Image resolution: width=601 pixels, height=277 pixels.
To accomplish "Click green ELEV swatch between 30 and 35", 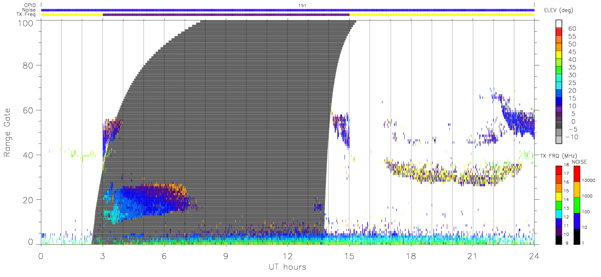I will click(x=559, y=71).
